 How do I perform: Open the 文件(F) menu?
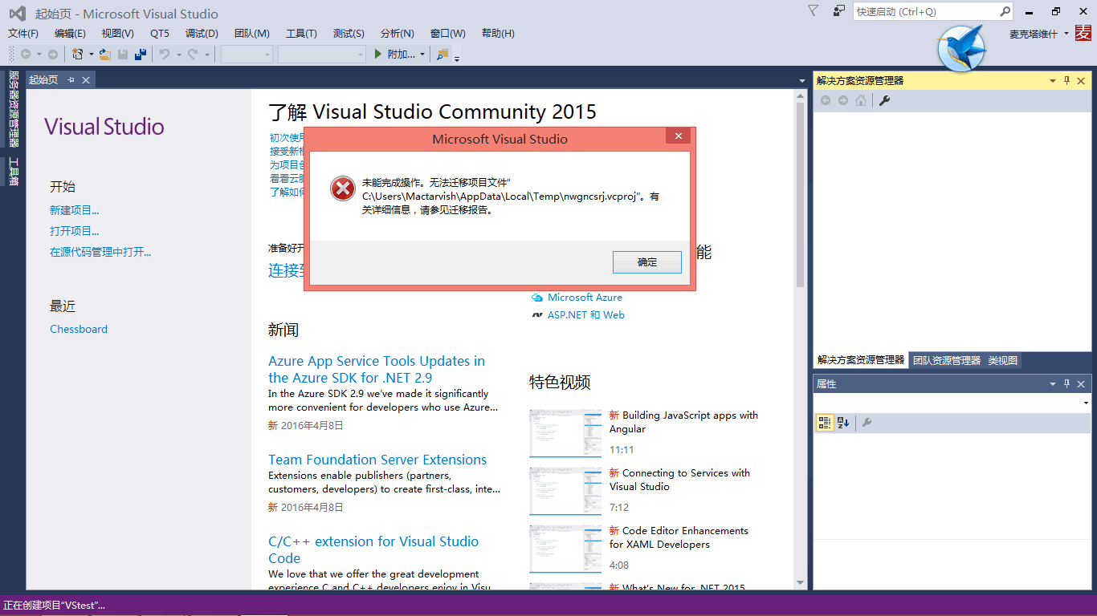tap(23, 34)
